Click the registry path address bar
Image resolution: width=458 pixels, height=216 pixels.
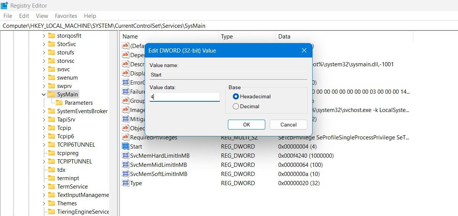pos(229,26)
